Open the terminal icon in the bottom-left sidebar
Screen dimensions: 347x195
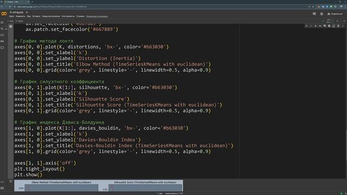point(2,188)
